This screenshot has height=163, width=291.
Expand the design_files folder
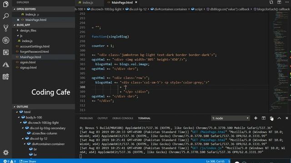pos(17,30)
